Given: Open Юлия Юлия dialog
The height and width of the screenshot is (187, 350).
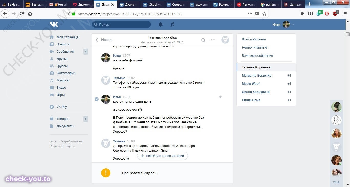Looking at the screenshot, I should pos(266,100).
